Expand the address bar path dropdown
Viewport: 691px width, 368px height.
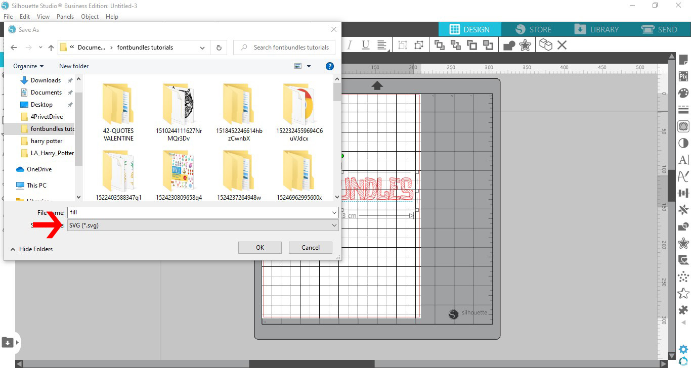(x=202, y=48)
